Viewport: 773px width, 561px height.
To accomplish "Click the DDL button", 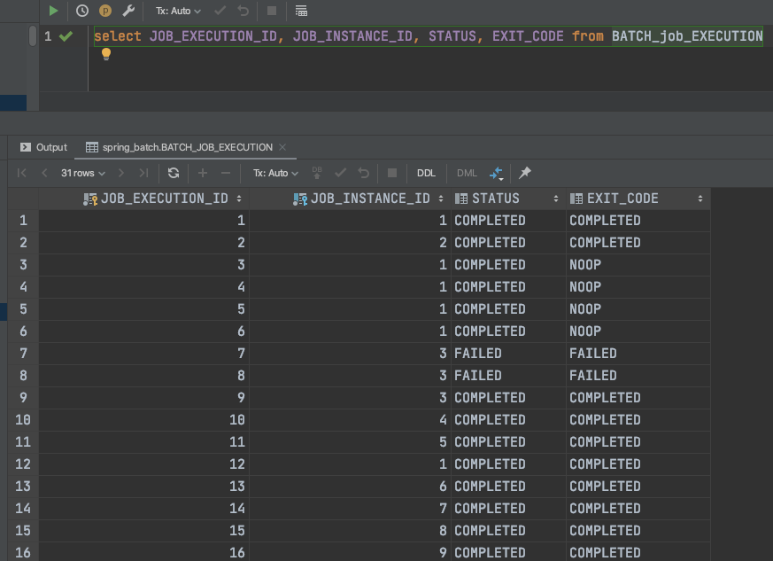I will [426, 173].
